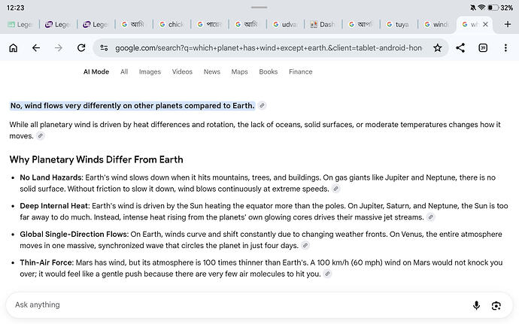Switch to the Videos results tab

point(182,71)
